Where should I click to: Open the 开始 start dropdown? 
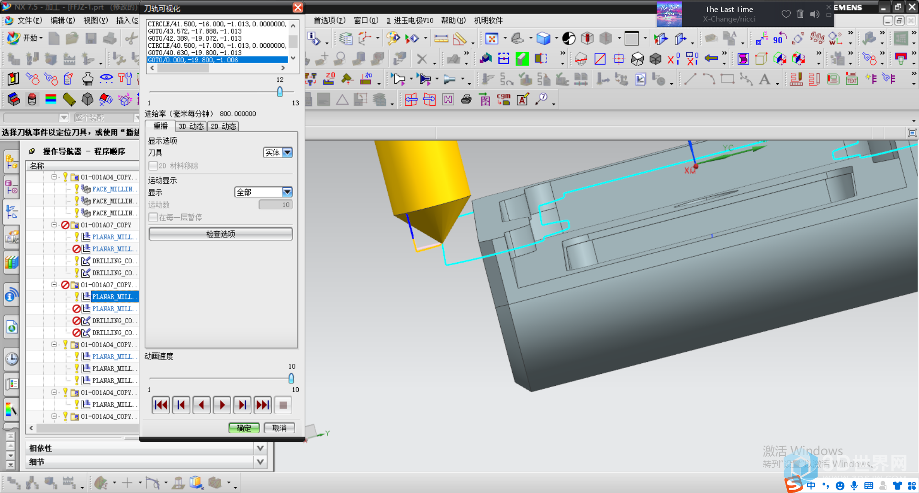25,38
